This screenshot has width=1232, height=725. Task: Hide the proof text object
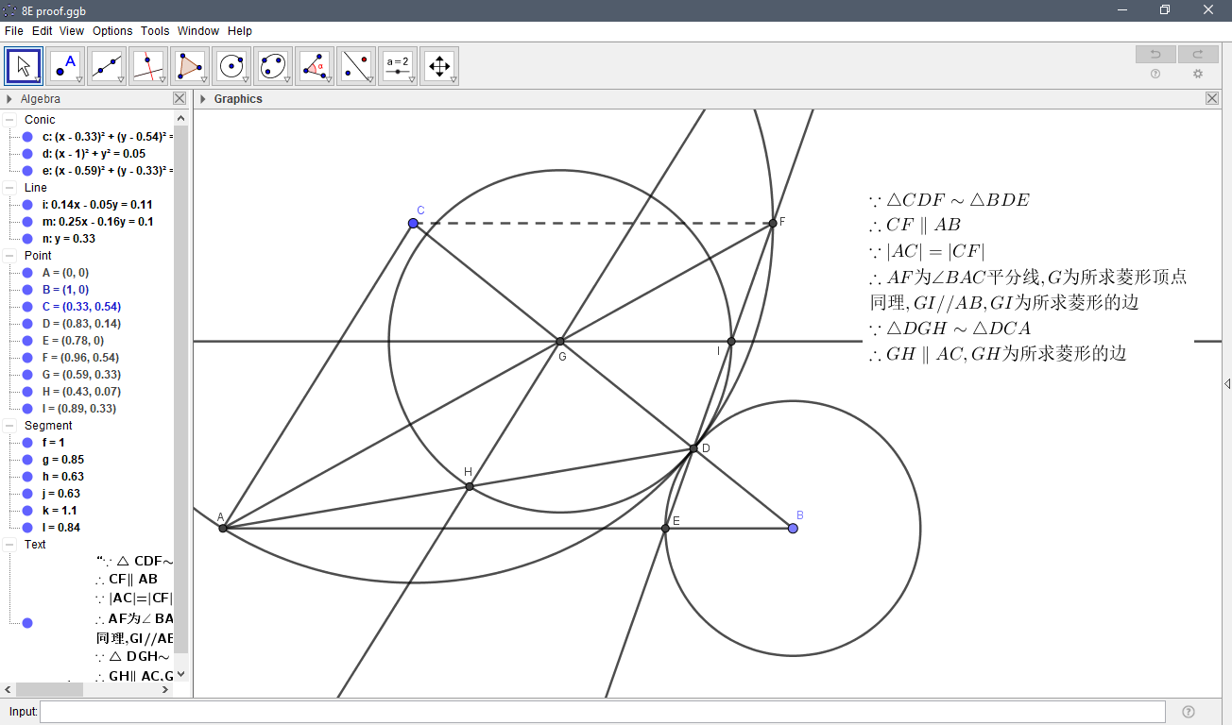[26, 622]
